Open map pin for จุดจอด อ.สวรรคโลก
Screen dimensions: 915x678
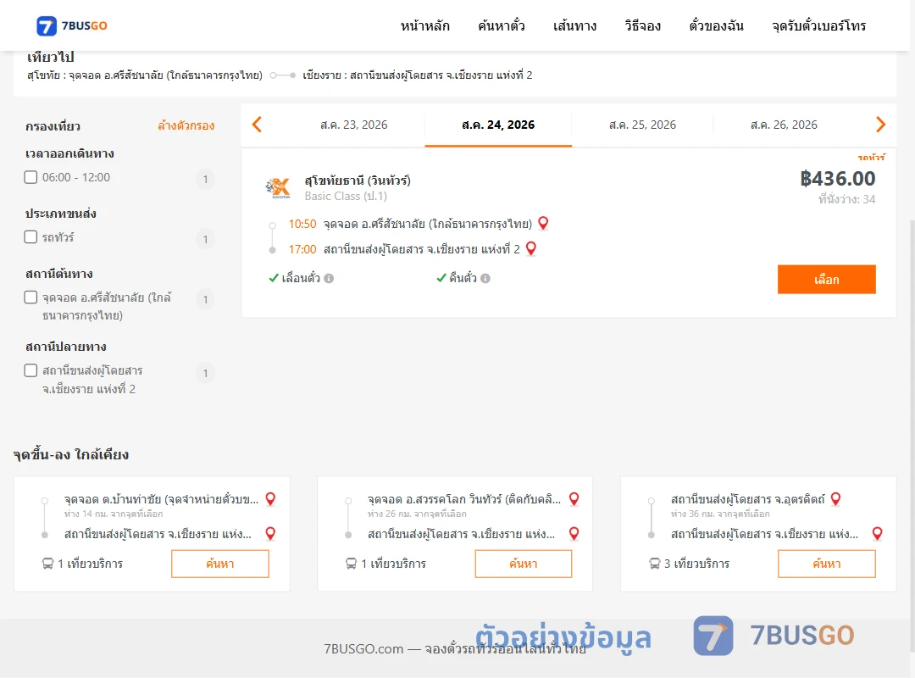(574, 498)
